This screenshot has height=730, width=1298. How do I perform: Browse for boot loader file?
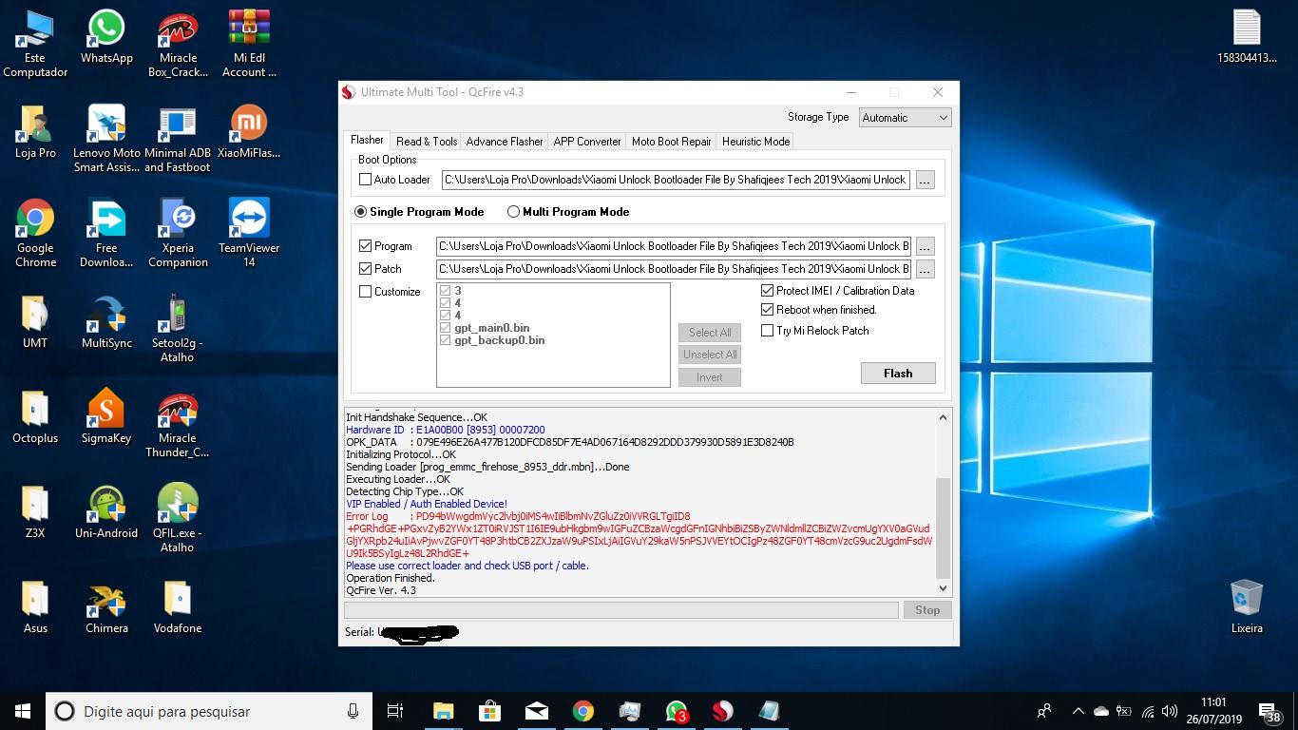pos(925,179)
